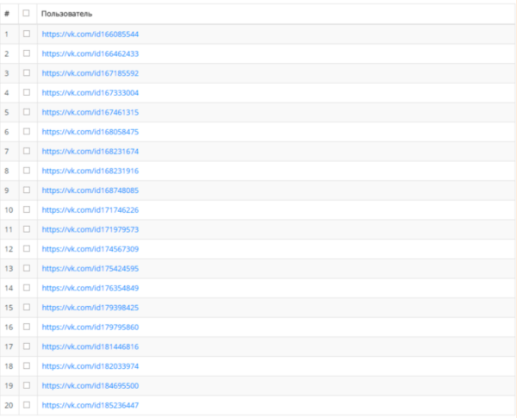The height and width of the screenshot is (418, 517).
Task: Check the box in row 12
Action: click(x=27, y=248)
